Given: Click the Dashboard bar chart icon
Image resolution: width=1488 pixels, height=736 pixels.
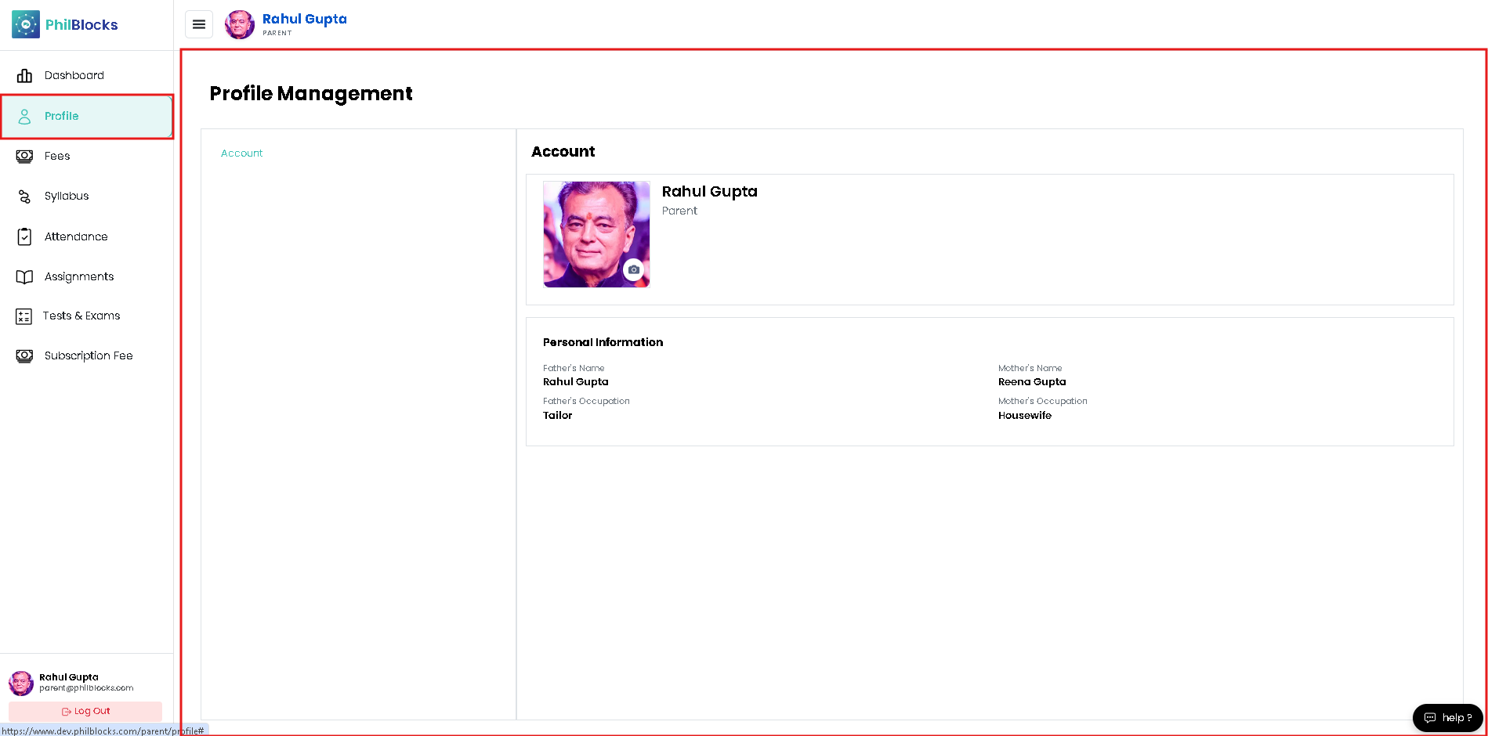Looking at the screenshot, I should (x=24, y=75).
